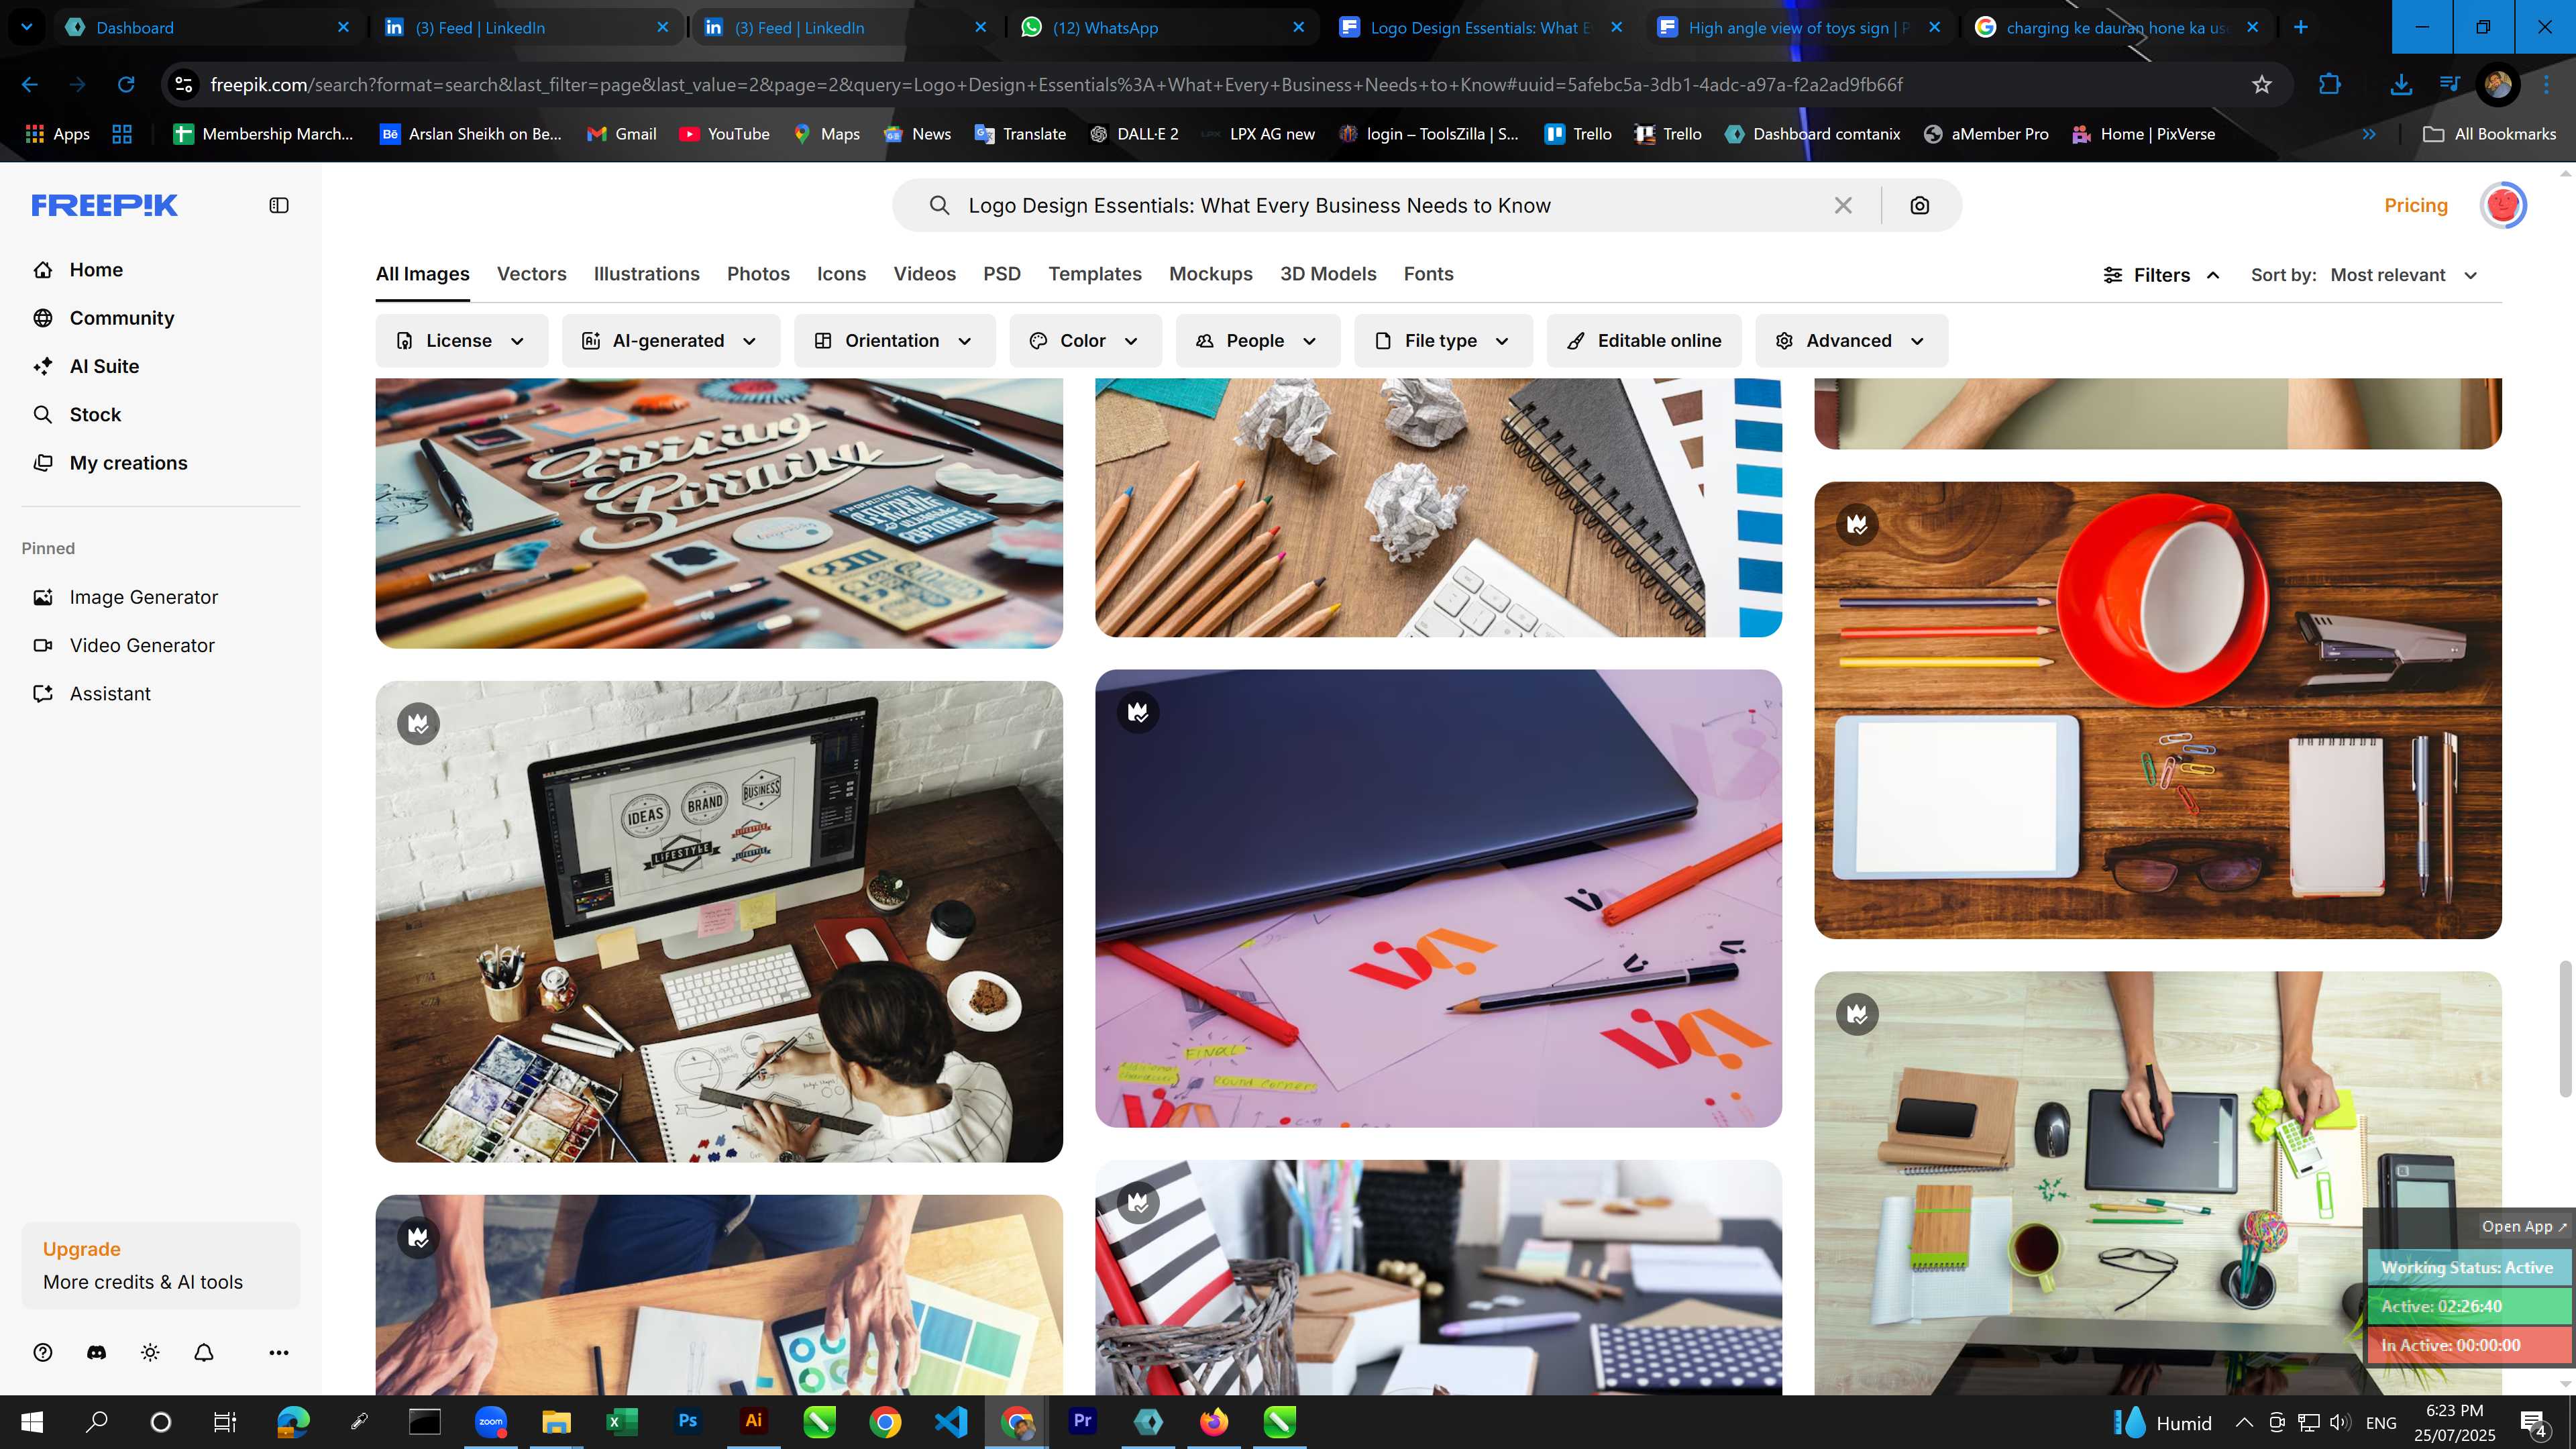Image resolution: width=2576 pixels, height=1449 pixels.
Task: Click premium crown badge on red cup desk image
Action: tap(1857, 524)
